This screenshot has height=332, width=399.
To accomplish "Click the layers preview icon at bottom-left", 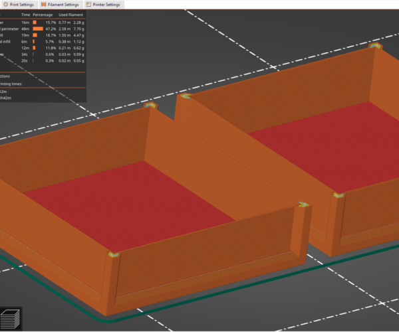I will coord(11,318).
